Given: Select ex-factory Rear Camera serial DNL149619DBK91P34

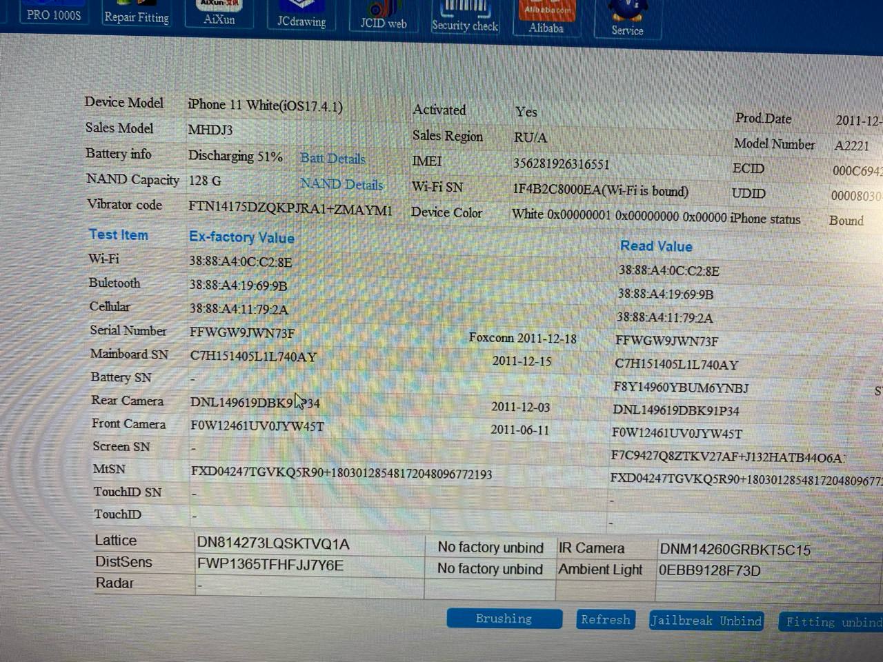Looking at the screenshot, I should tap(255, 402).
